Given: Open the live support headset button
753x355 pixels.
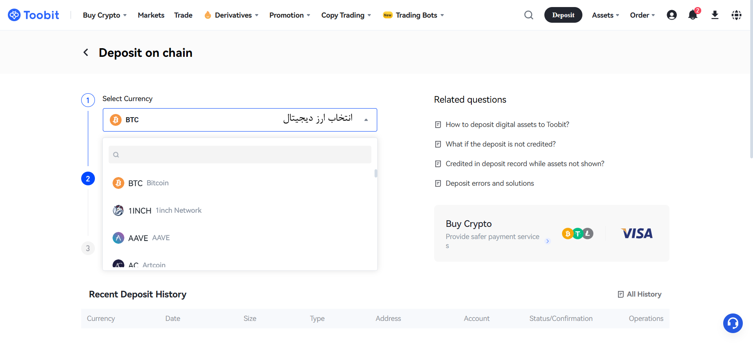Looking at the screenshot, I should pyautogui.click(x=733, y=323).
